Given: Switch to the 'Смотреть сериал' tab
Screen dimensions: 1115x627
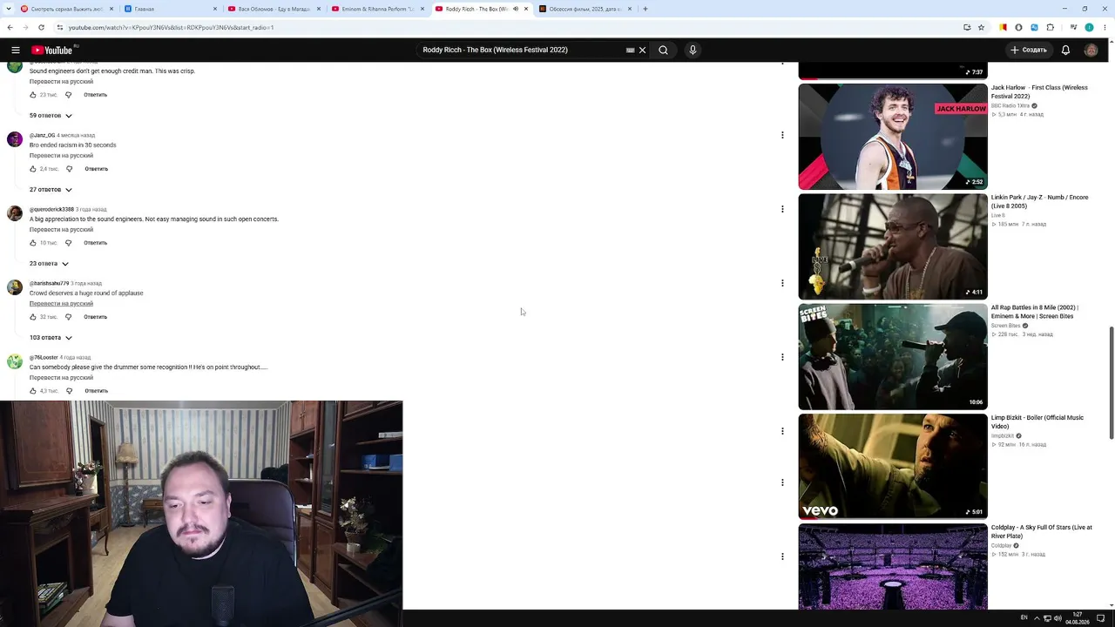Looking at the screenshot, I should [66, 9].
